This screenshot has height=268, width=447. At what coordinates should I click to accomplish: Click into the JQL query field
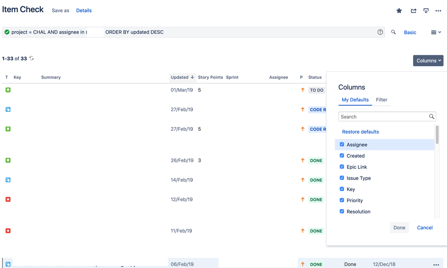(x=193, y=32)
